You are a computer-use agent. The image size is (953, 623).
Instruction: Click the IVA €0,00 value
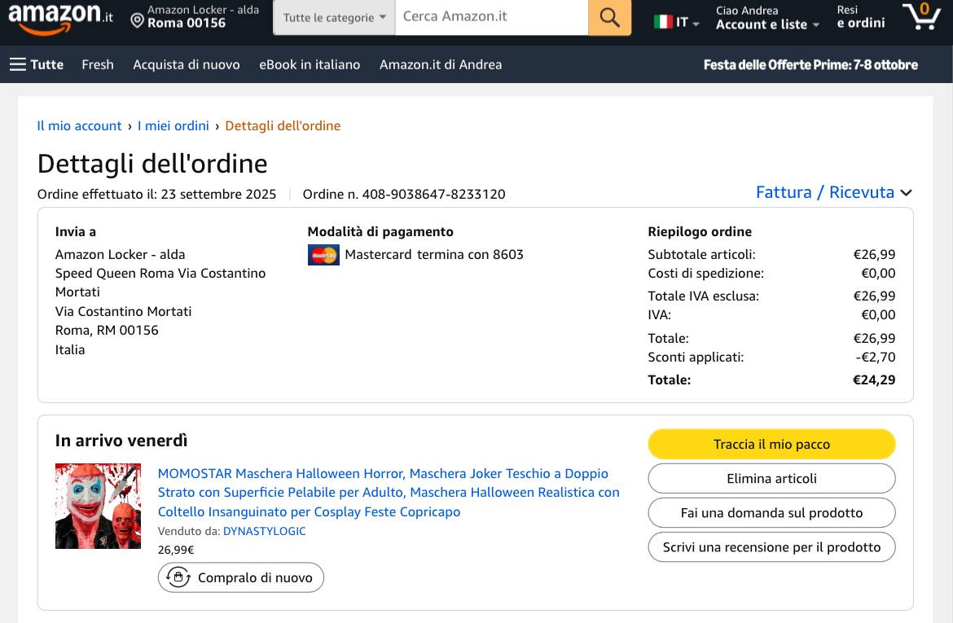click(878, 315)
